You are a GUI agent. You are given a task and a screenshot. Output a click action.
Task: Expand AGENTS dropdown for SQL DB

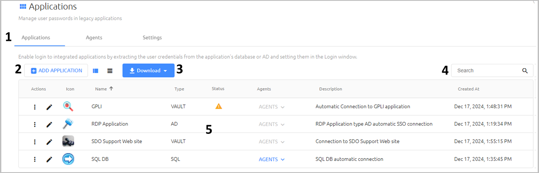click(272, 160)
